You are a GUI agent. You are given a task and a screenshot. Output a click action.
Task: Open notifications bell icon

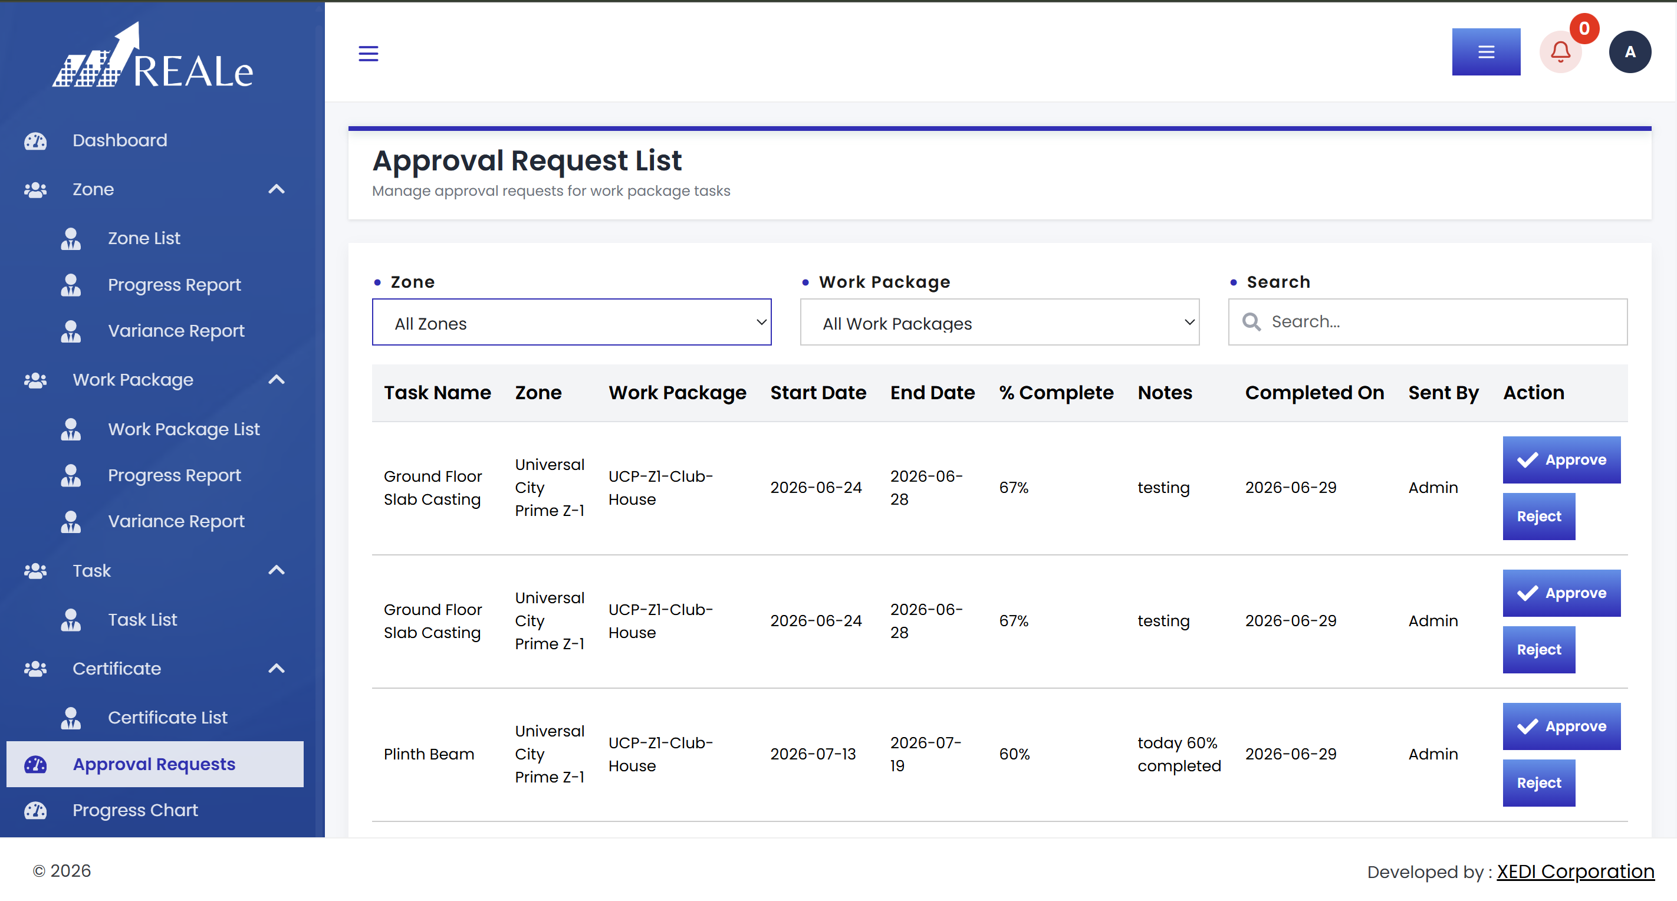[x=1560, y=52]
